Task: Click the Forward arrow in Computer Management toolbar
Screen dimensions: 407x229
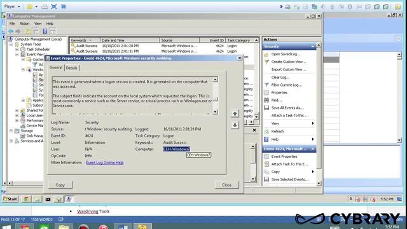Action: point(18,31)
